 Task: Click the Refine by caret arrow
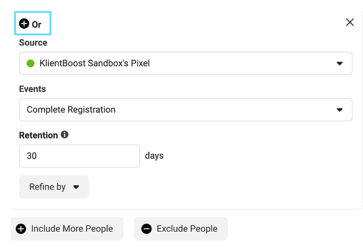(x=76, y=187)
